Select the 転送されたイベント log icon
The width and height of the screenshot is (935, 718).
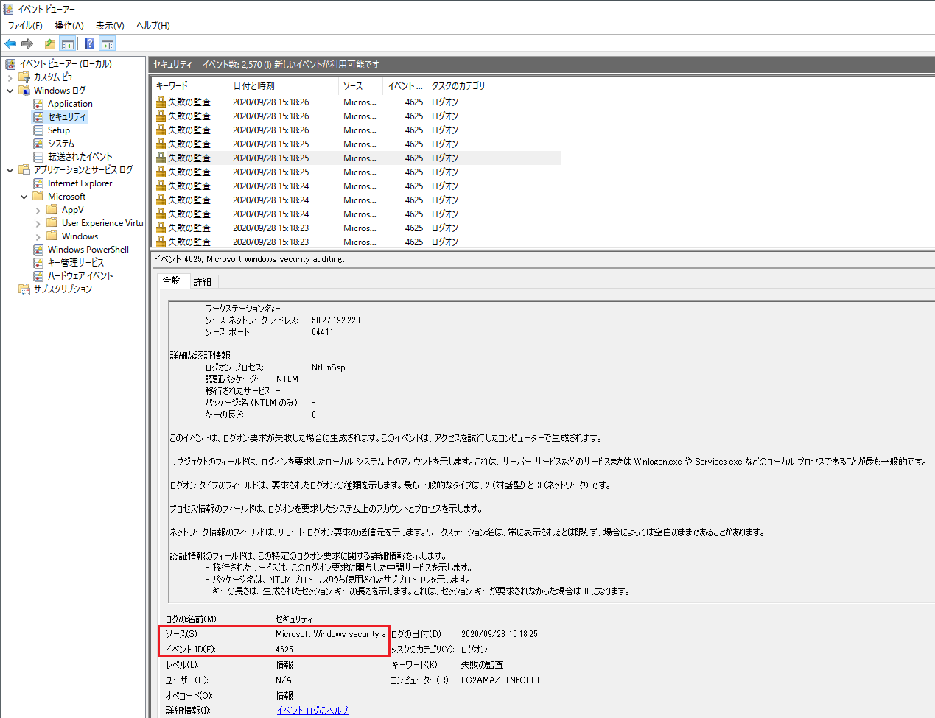click(x=38, y=157)
